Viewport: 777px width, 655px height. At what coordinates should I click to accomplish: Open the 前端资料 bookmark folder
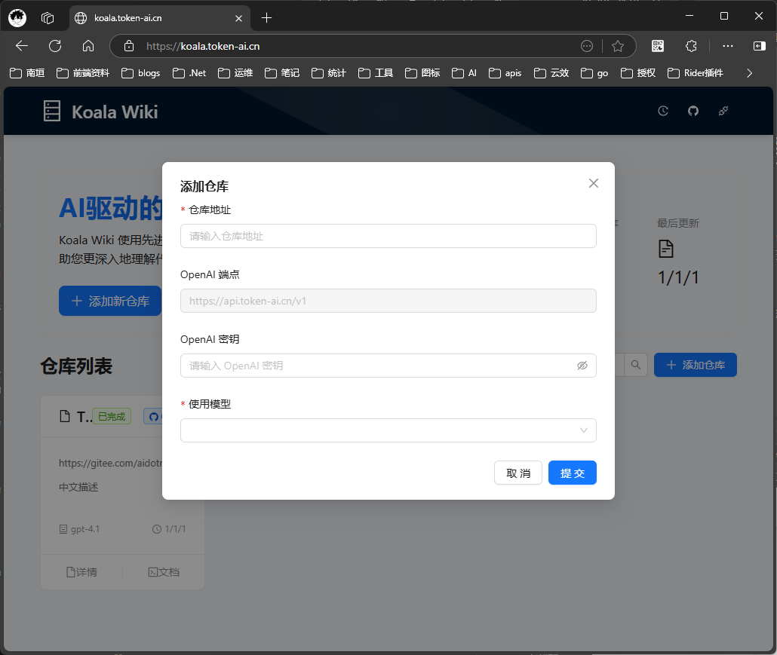[83, 73]
